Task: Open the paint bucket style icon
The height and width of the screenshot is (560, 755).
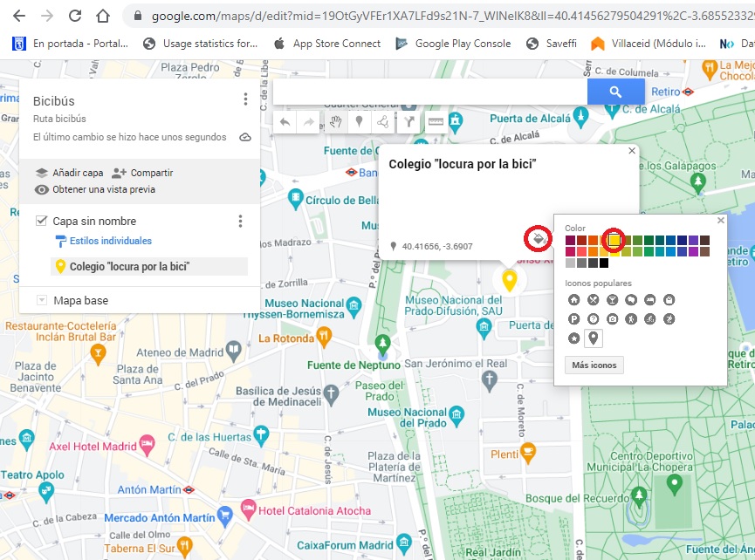Action: point(538,237)
